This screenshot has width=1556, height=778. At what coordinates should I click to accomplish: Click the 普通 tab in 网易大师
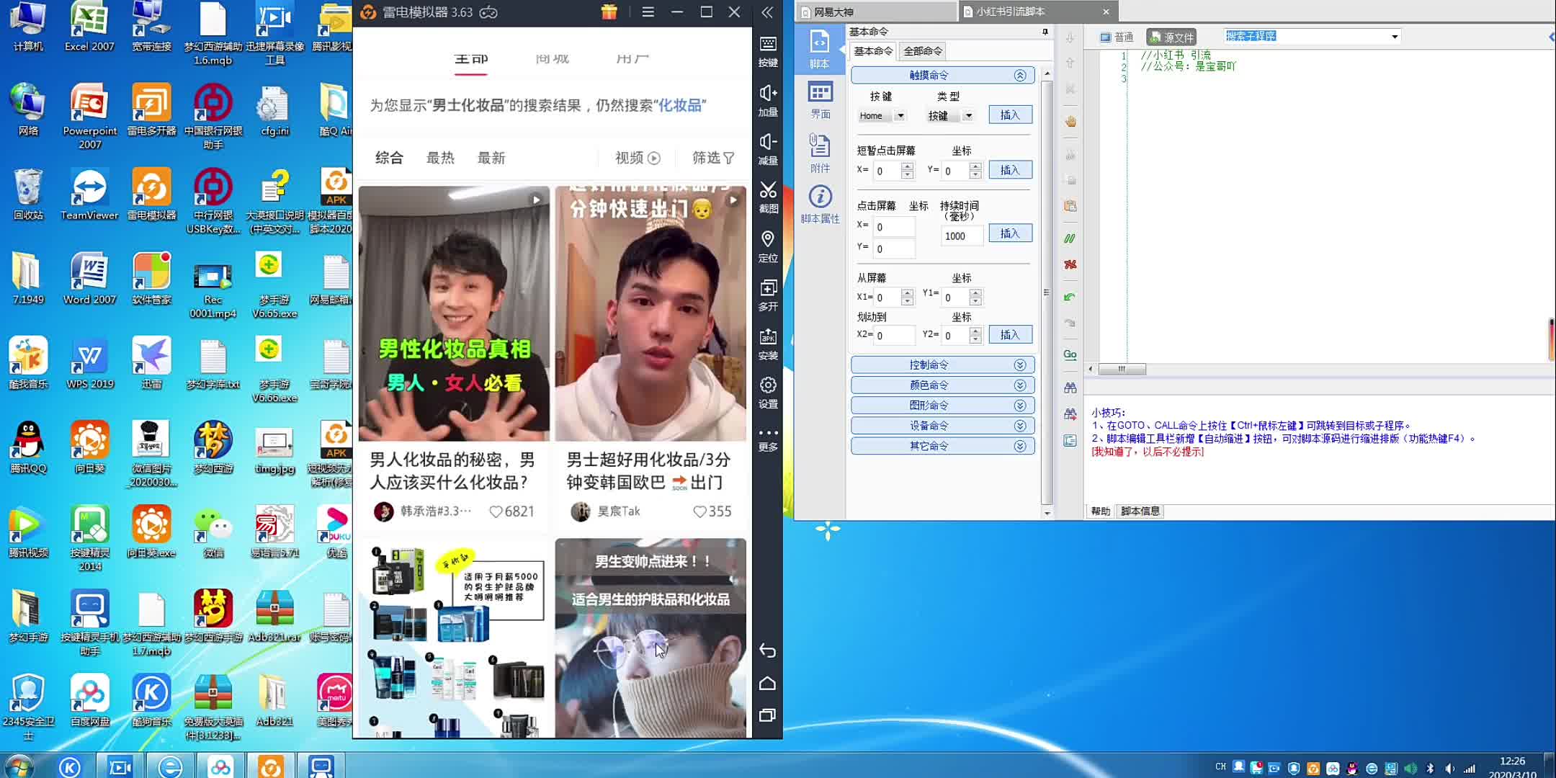tap(1118, 37)
